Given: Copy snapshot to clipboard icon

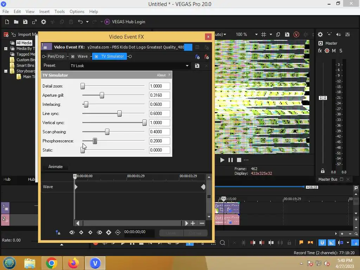Looking at the screenshot, I should point(278,34).
